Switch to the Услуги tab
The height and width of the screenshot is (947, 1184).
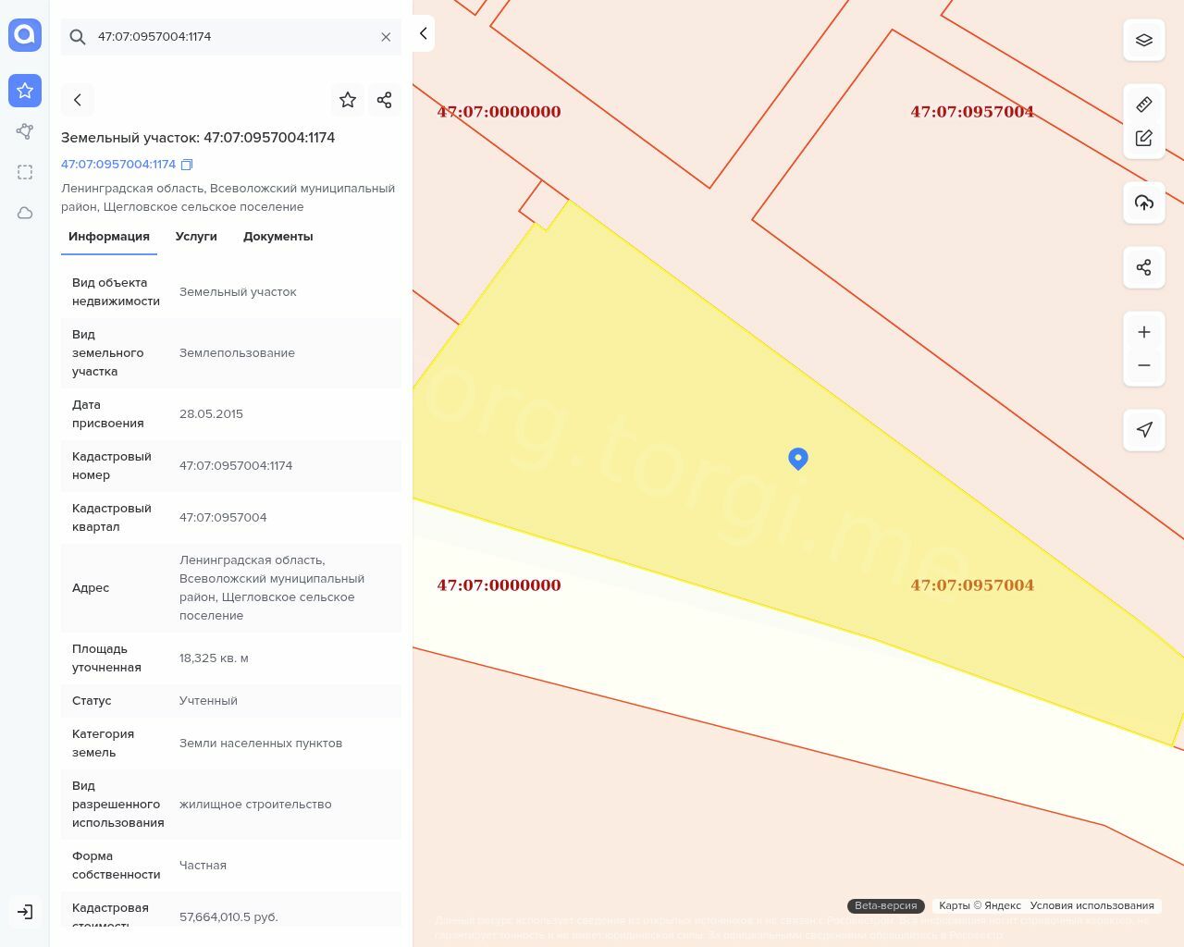point(196,237)
